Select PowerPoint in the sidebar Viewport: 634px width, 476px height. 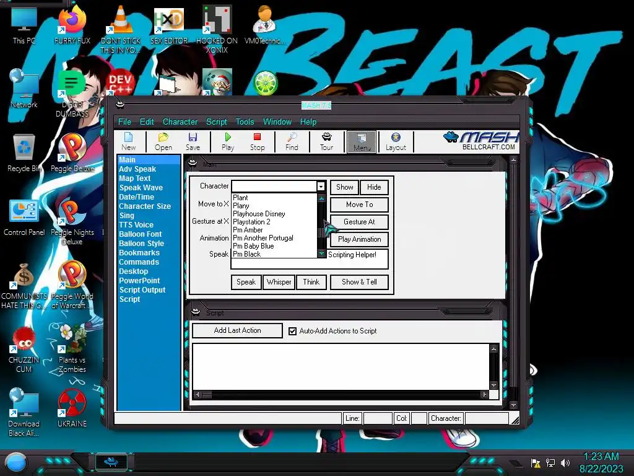click(x=139, y=281)
